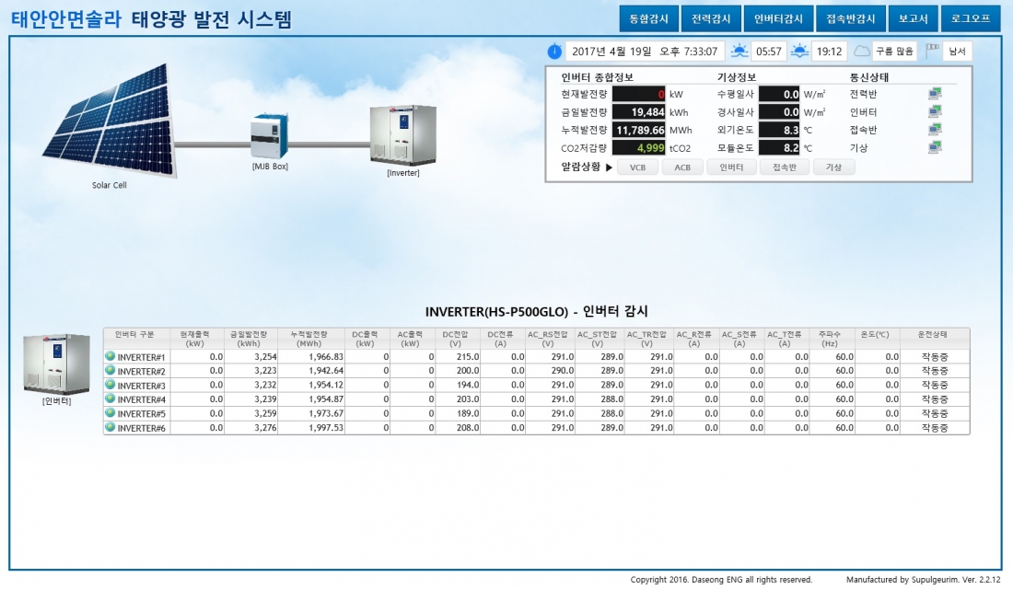The width and height of the screenshot is (1013, 589).
Task: Select the INVERTER#1 green status indicator
Action: coord(110,356)
